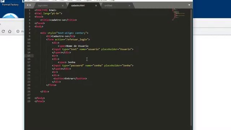The height and width of the screenshot is (130, 231).
Task: Click the span "Nome de Usuario" line
Action: pos(73,46)
